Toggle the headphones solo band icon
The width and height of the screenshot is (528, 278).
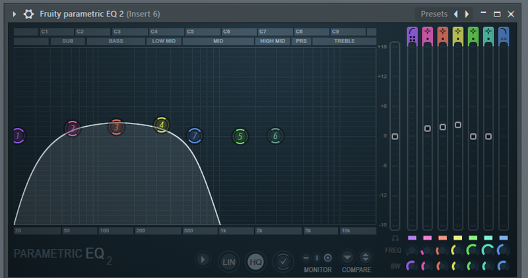[x=395, y=238]
